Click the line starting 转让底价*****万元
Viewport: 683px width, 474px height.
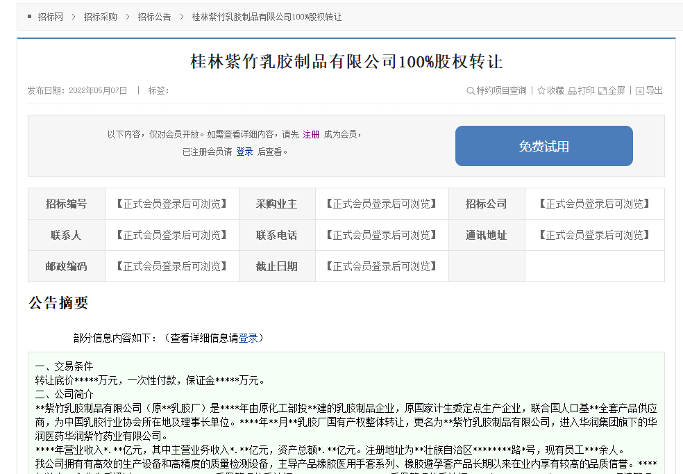point(150,380)
